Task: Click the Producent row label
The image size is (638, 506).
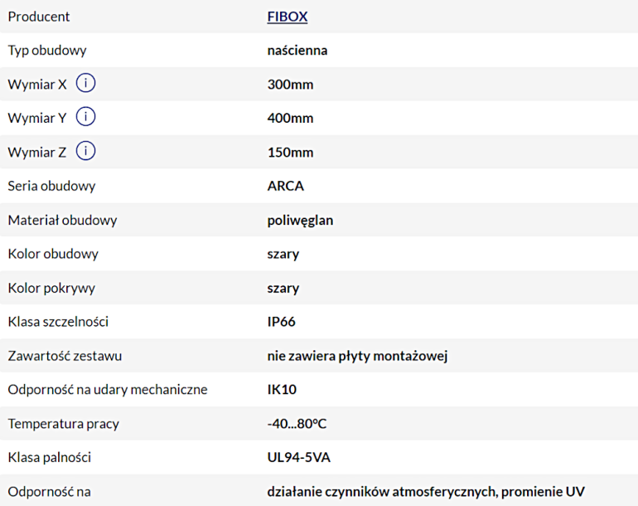Action: (x=39, y=17)
